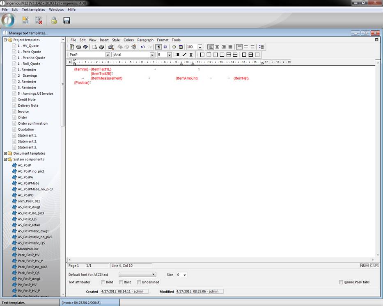Click the new template icon
The height and width of the screenshot is (306, 383).
point(25,20)
